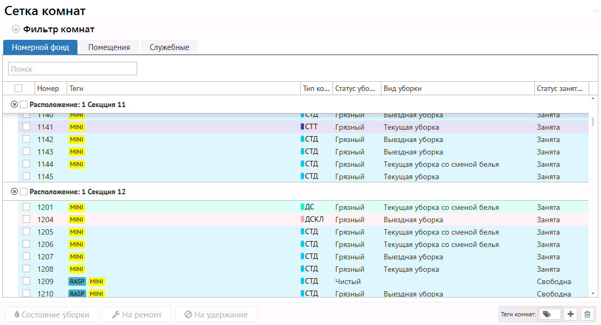Viewport: 601px width, 325px height.
Task: Click the room tags selector icon
Action: [x=548, y=314]
